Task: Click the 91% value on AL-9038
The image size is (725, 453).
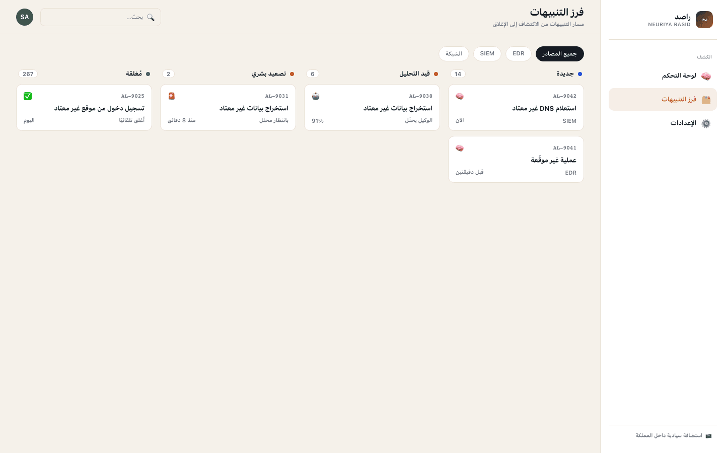Action: [318, 121]
